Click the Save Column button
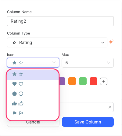122x136 pixels. click(88, 122)
